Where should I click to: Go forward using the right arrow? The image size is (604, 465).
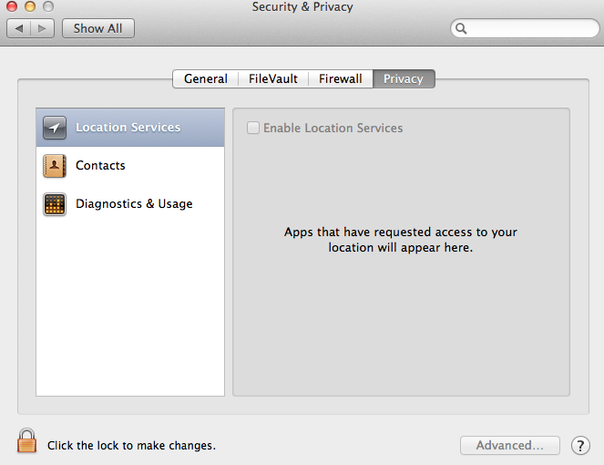[x=42, y=28]
